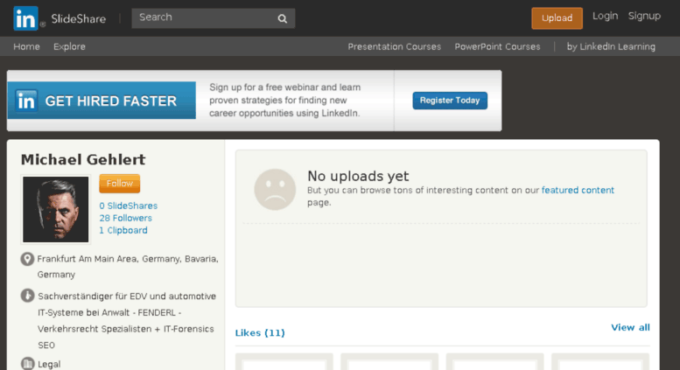Click the Michael Gehlert name heading

[x=83, y=159]
